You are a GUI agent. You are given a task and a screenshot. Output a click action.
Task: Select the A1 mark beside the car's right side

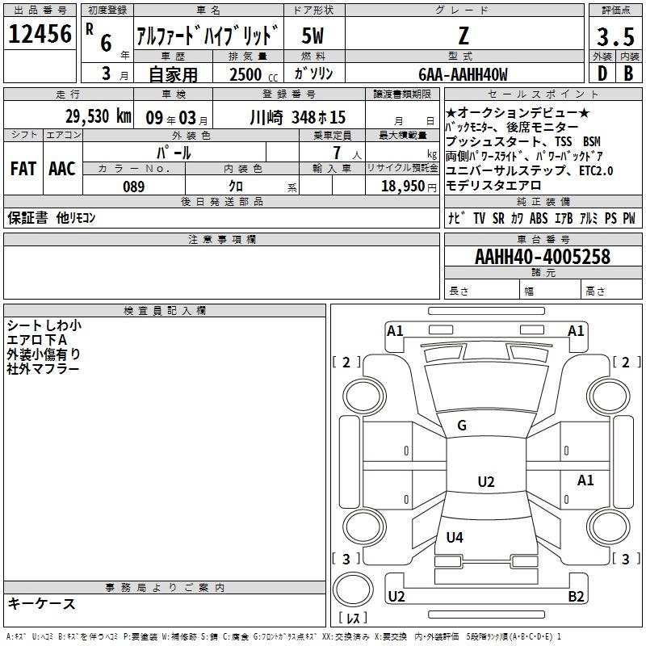click(x=585, y=480)
